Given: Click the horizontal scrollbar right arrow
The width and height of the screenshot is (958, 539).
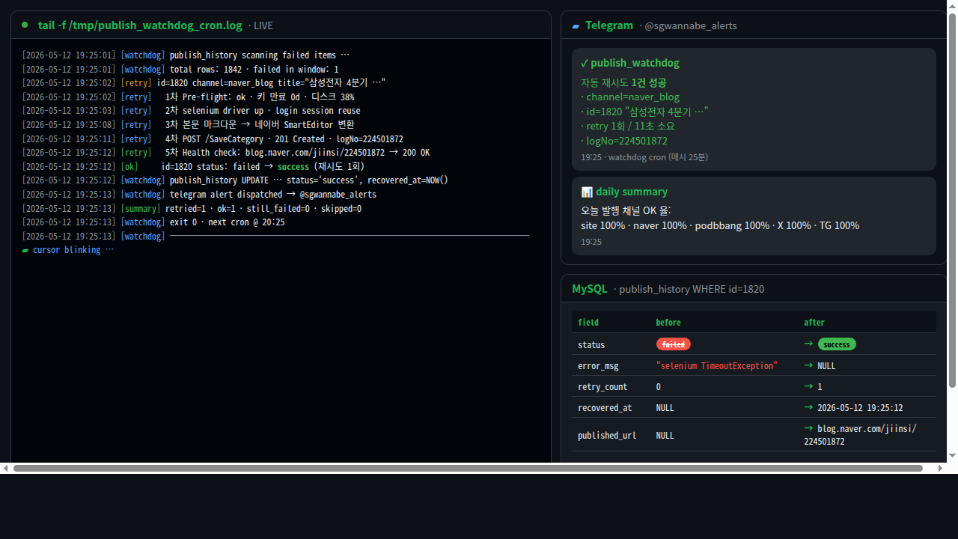Looking at the screenshot, I should tap(941, 468).
